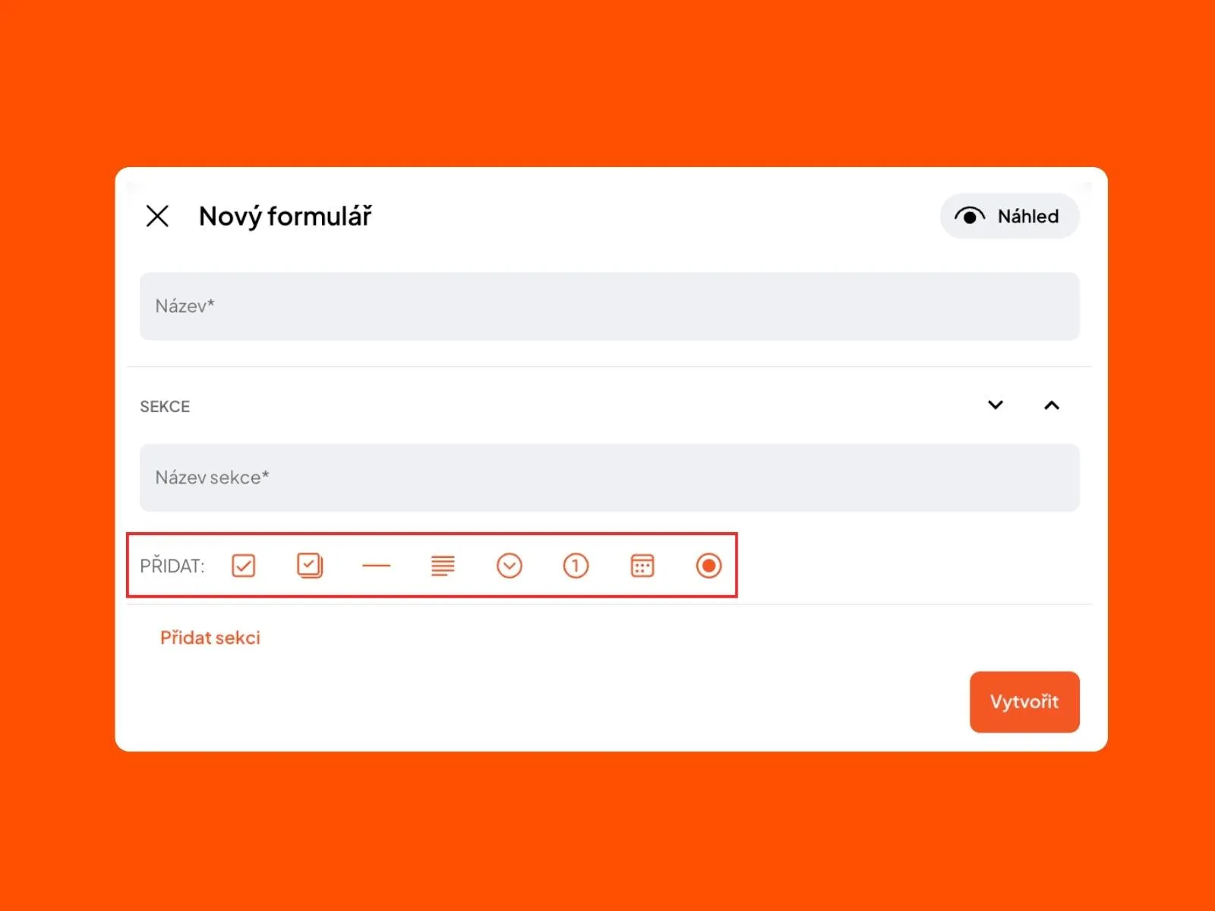The width and height of the screenshot is (1215, 911).
Task: Click the Název* input field
Action: click(609, 306)
